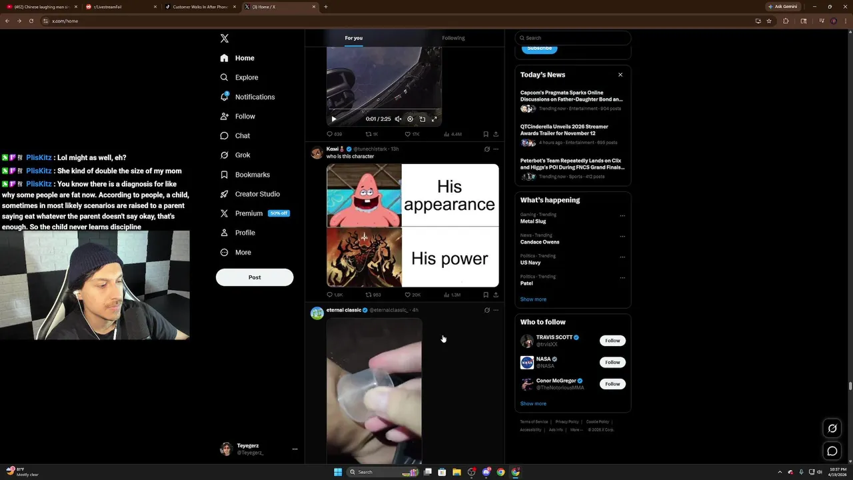Open more options for Candace Owens trend
Screen dimensions: 853x480
pyautogui.click(x=622, y=237)
